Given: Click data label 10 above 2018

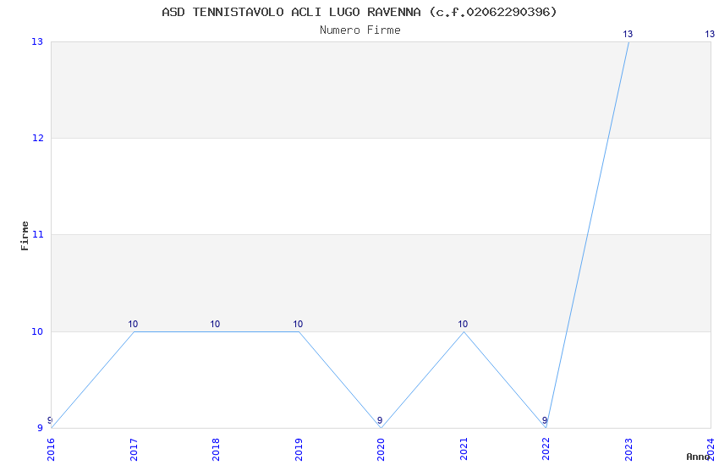Looking at the screenshot, I should click(x=215, y=324).
